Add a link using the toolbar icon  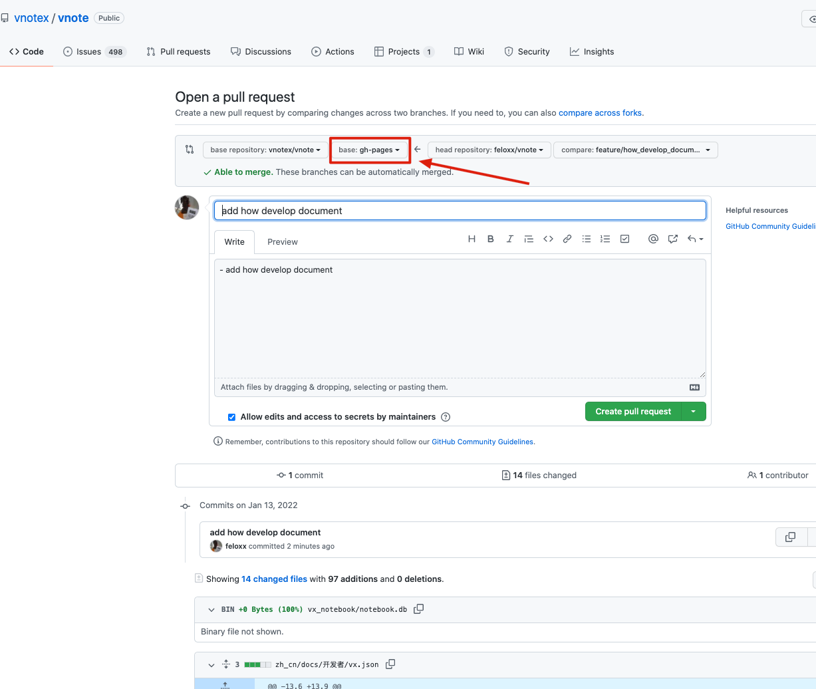567,239
